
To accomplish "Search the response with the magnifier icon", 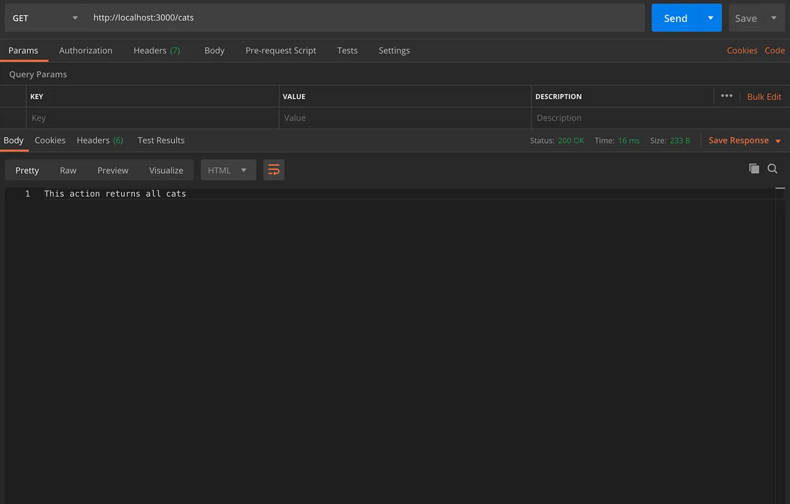I will click(x=773, y=169).
